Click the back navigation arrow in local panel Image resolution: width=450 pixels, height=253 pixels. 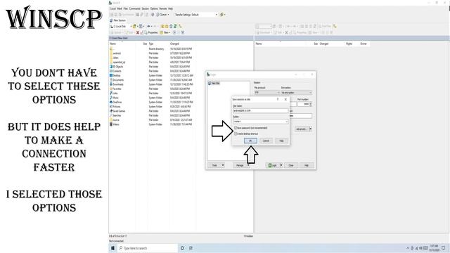pos(149,27)
